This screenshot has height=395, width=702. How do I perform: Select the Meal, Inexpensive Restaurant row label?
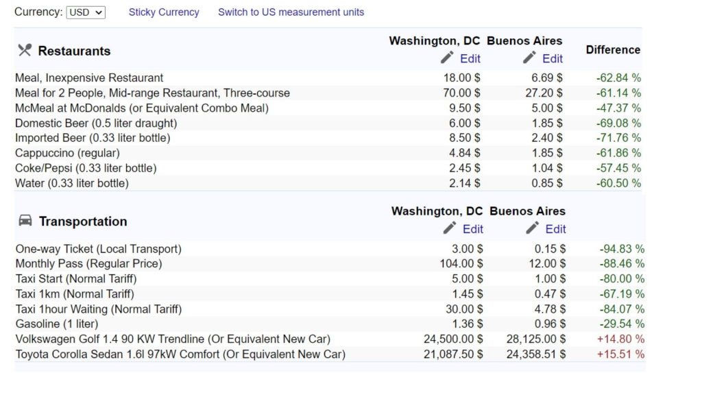[x=89, y=78]
